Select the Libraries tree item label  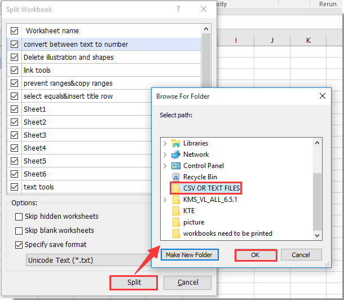(x=196, y=143)
